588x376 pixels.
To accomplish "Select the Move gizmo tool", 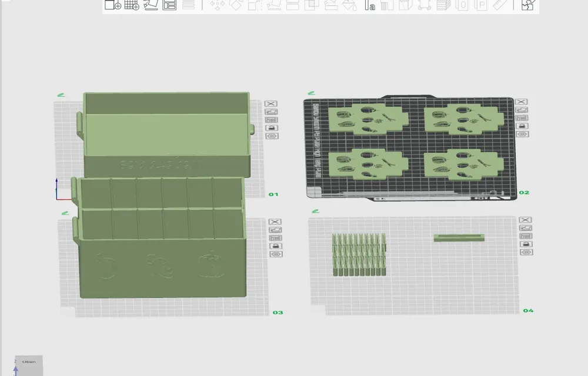I will click(217, 5).
